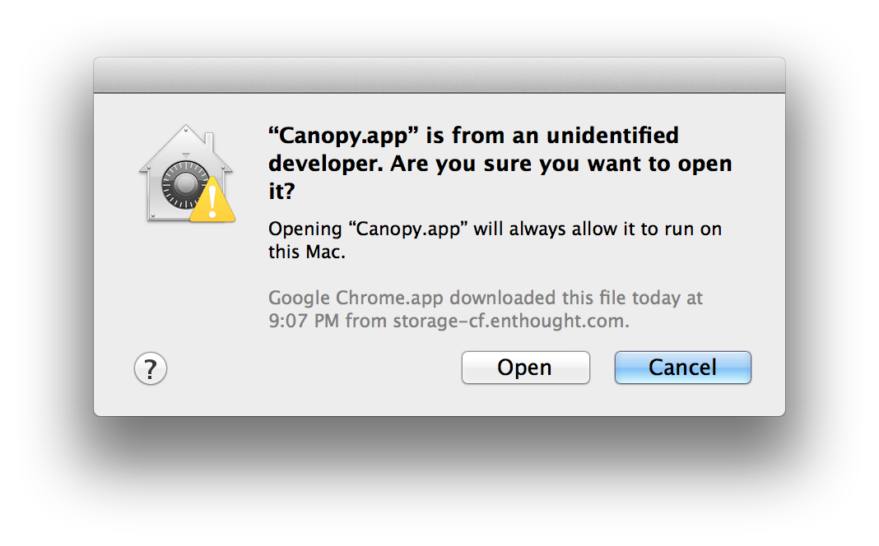Click the roof of the Gatekeeper house icon
The height and width of the screenshot is (546, 879).
(185, 145)
